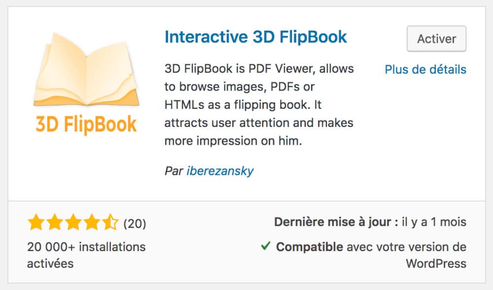Image resolution: width=493 pixels, height=290 pixels.
Task: Click the orange open-book illustration pages
Action: click(86, 69)
